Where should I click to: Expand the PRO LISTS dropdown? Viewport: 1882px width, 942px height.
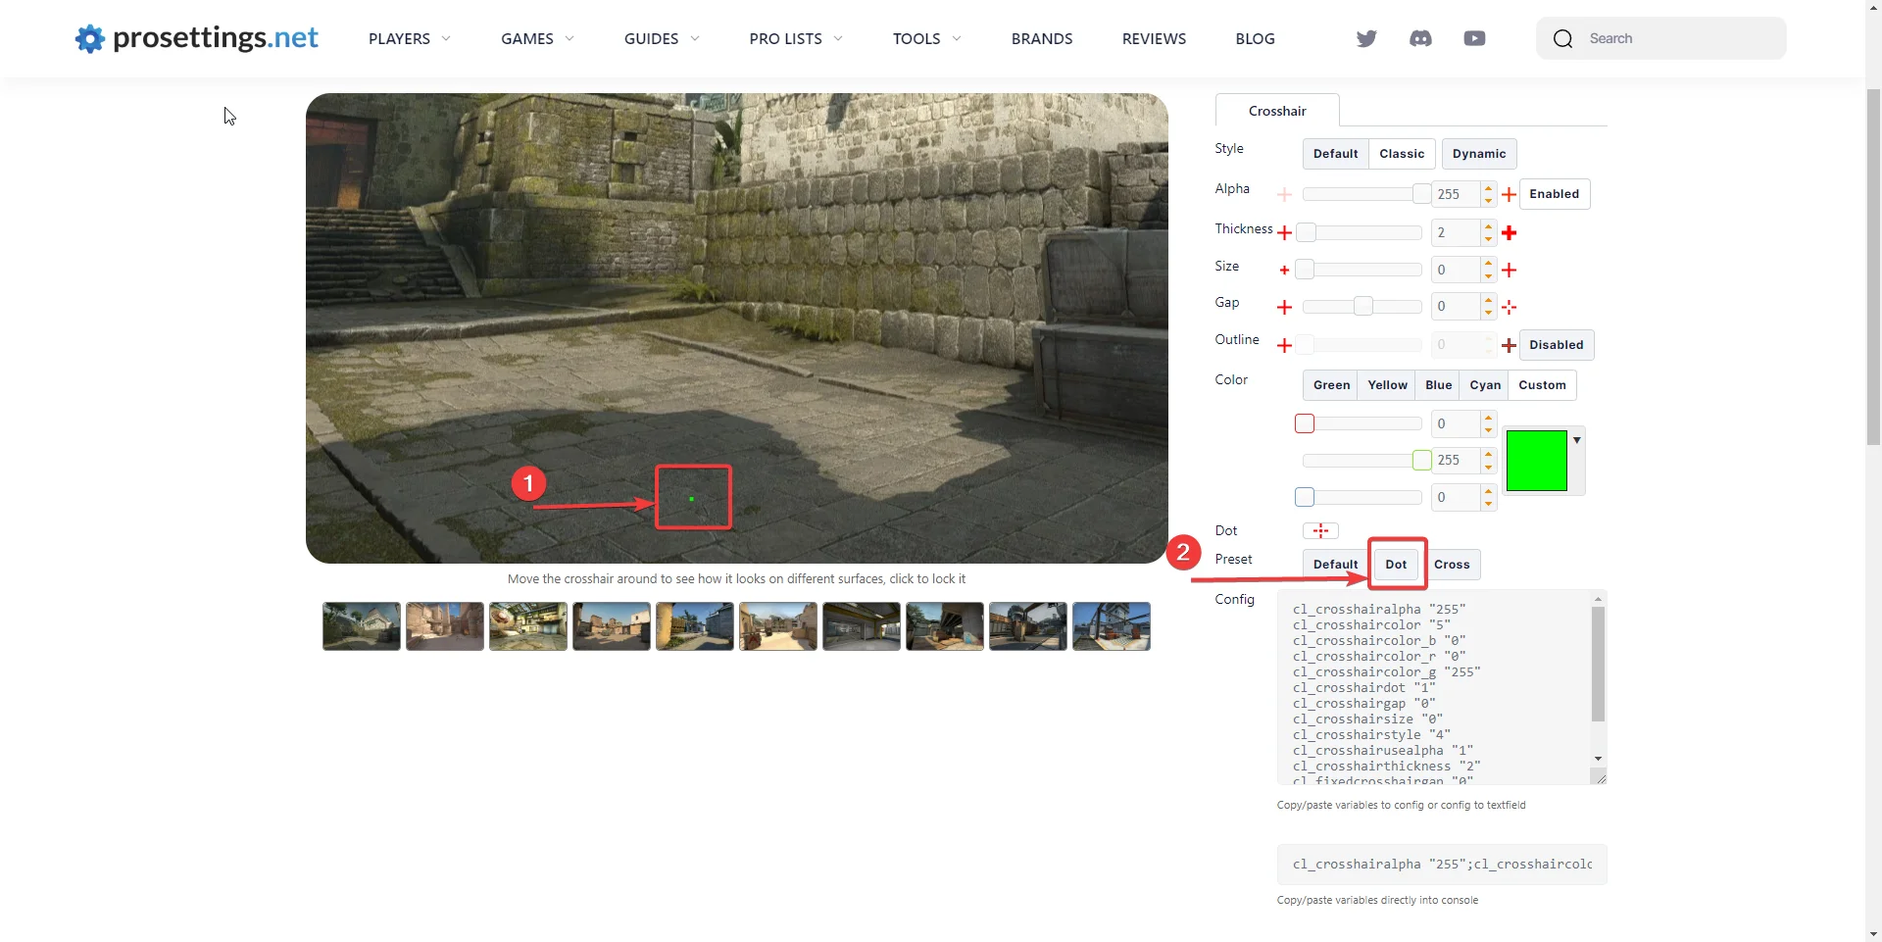tap(795, 39)
